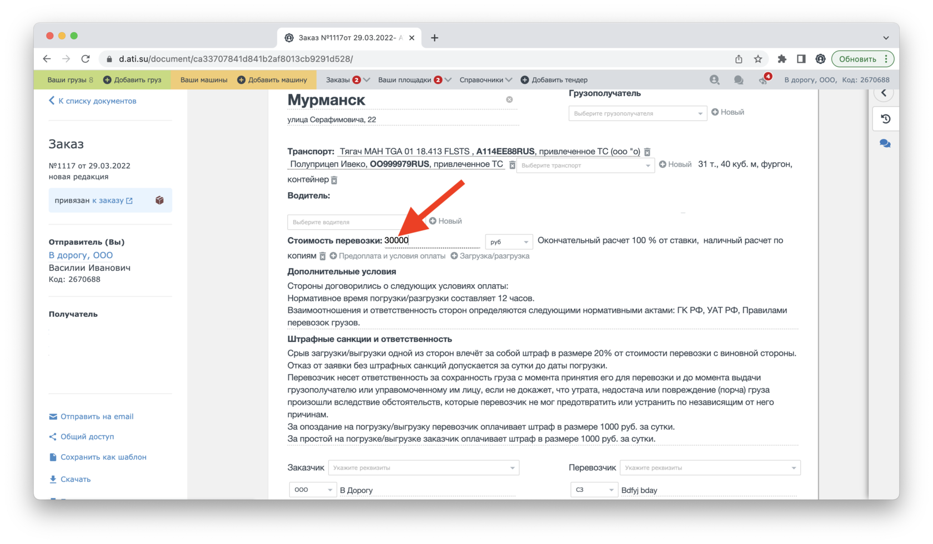Click the В Дорогу customer name field
The width and height of the screenshot is (933, 544).
tap(428, 490)
